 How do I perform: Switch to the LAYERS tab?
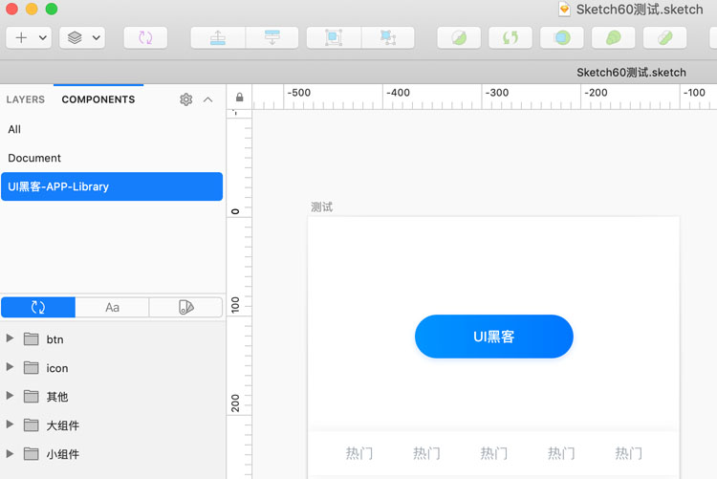[26, 99]
